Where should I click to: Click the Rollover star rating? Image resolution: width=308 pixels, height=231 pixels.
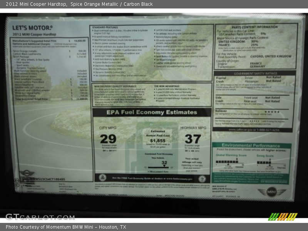click(x=272, y=112)
